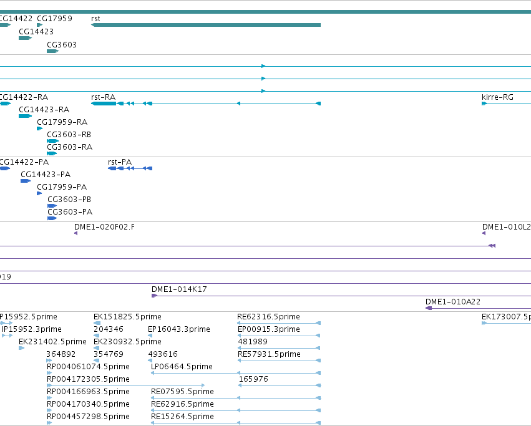This screenshot has height=426, width=531.
Task: Select RP004061074.5prime EST label
Action: click(88, 367)
